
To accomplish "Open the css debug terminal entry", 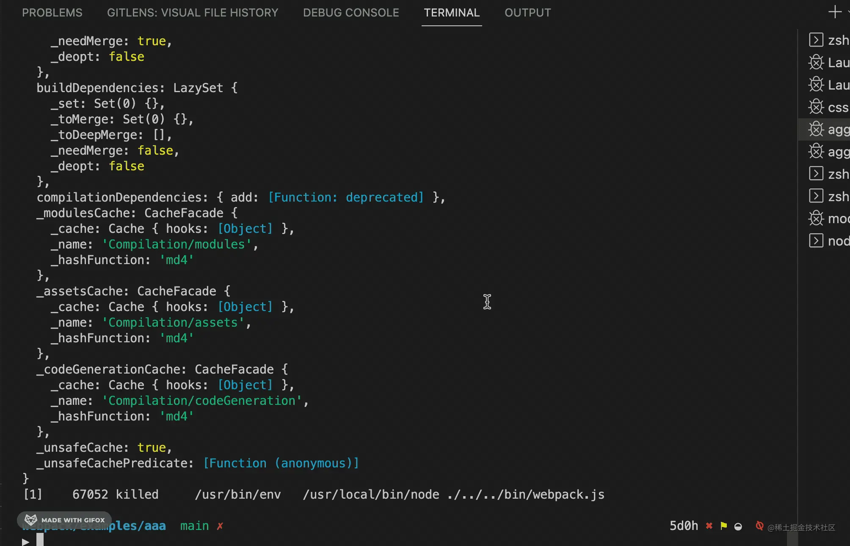I will pyautogui.click(x=829, y=107).
